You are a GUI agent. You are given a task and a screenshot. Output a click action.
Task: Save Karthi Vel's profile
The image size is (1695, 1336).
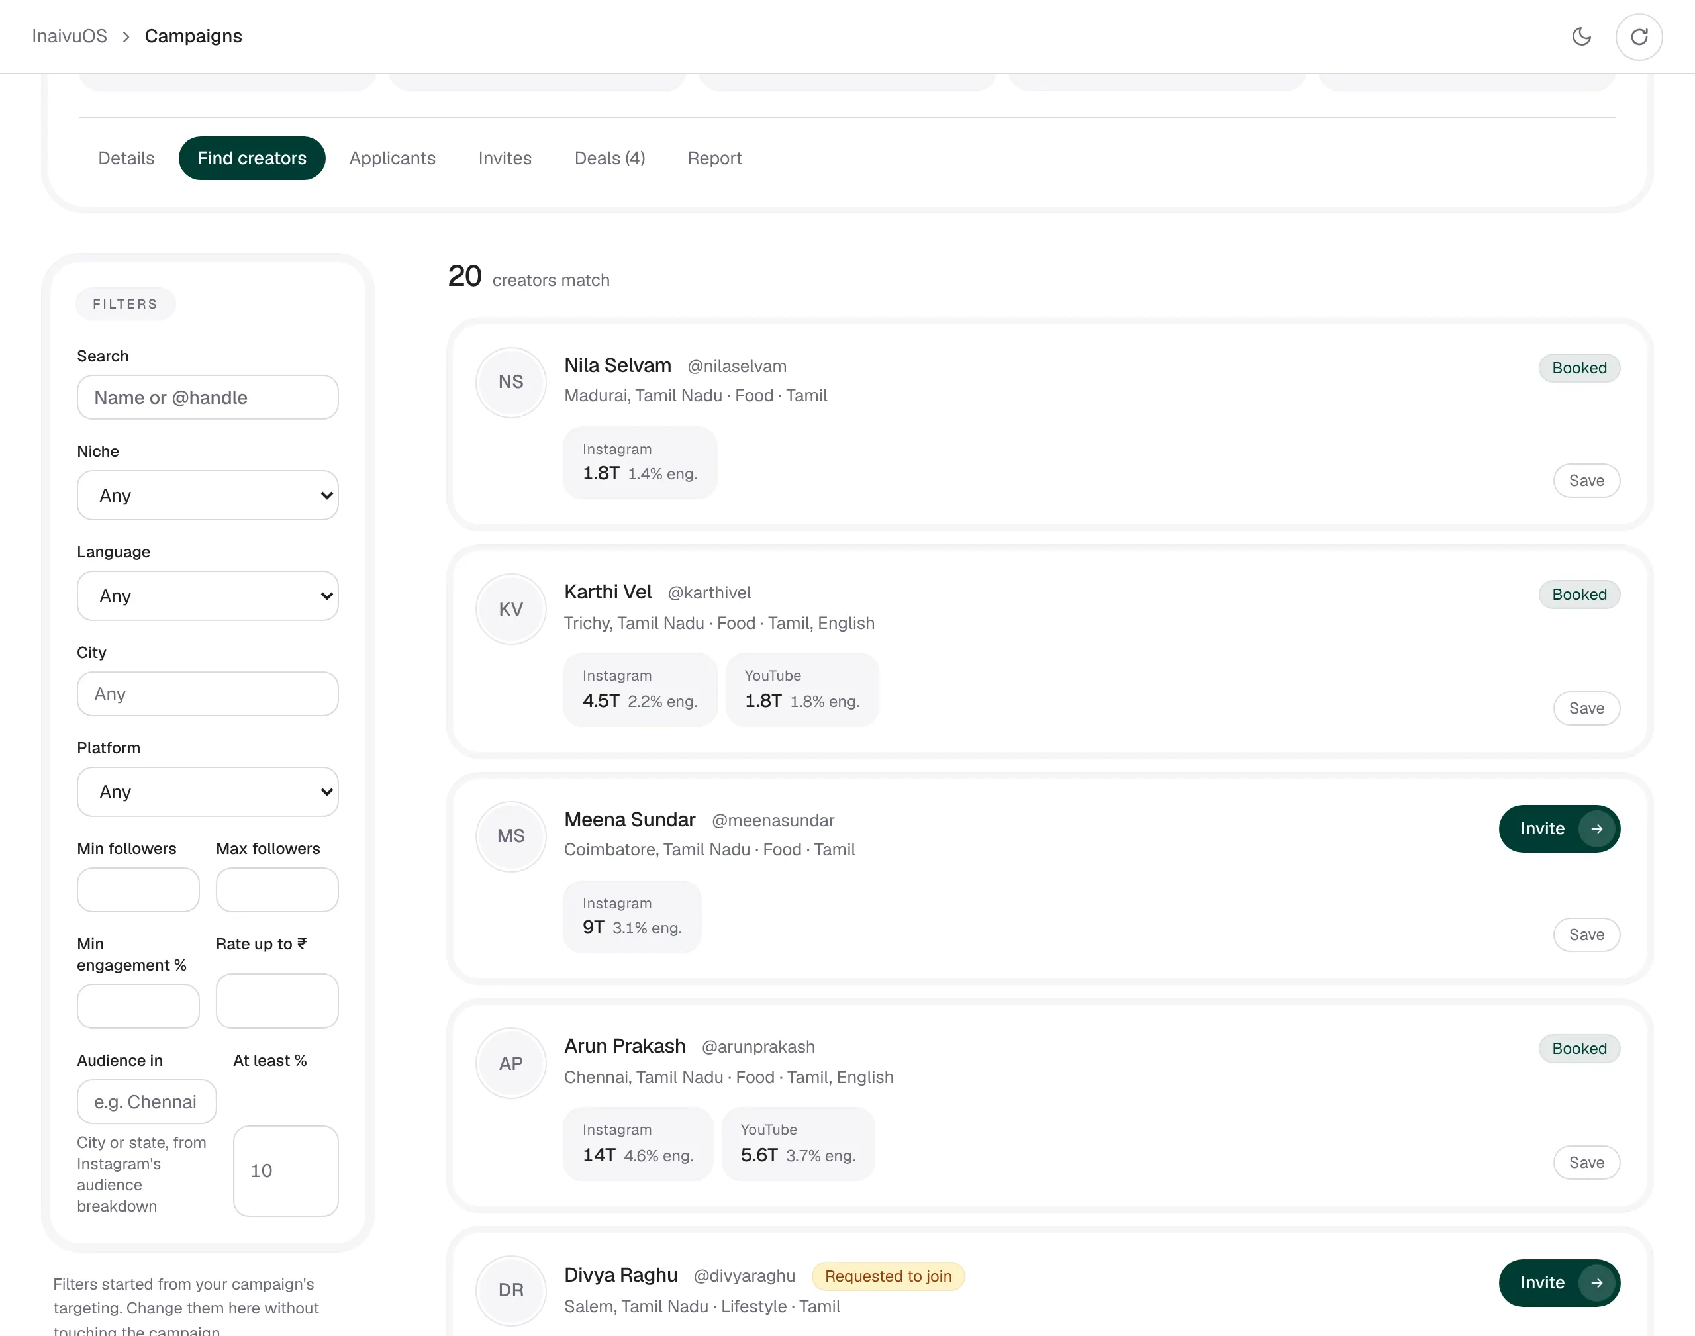coord(1586,708)
